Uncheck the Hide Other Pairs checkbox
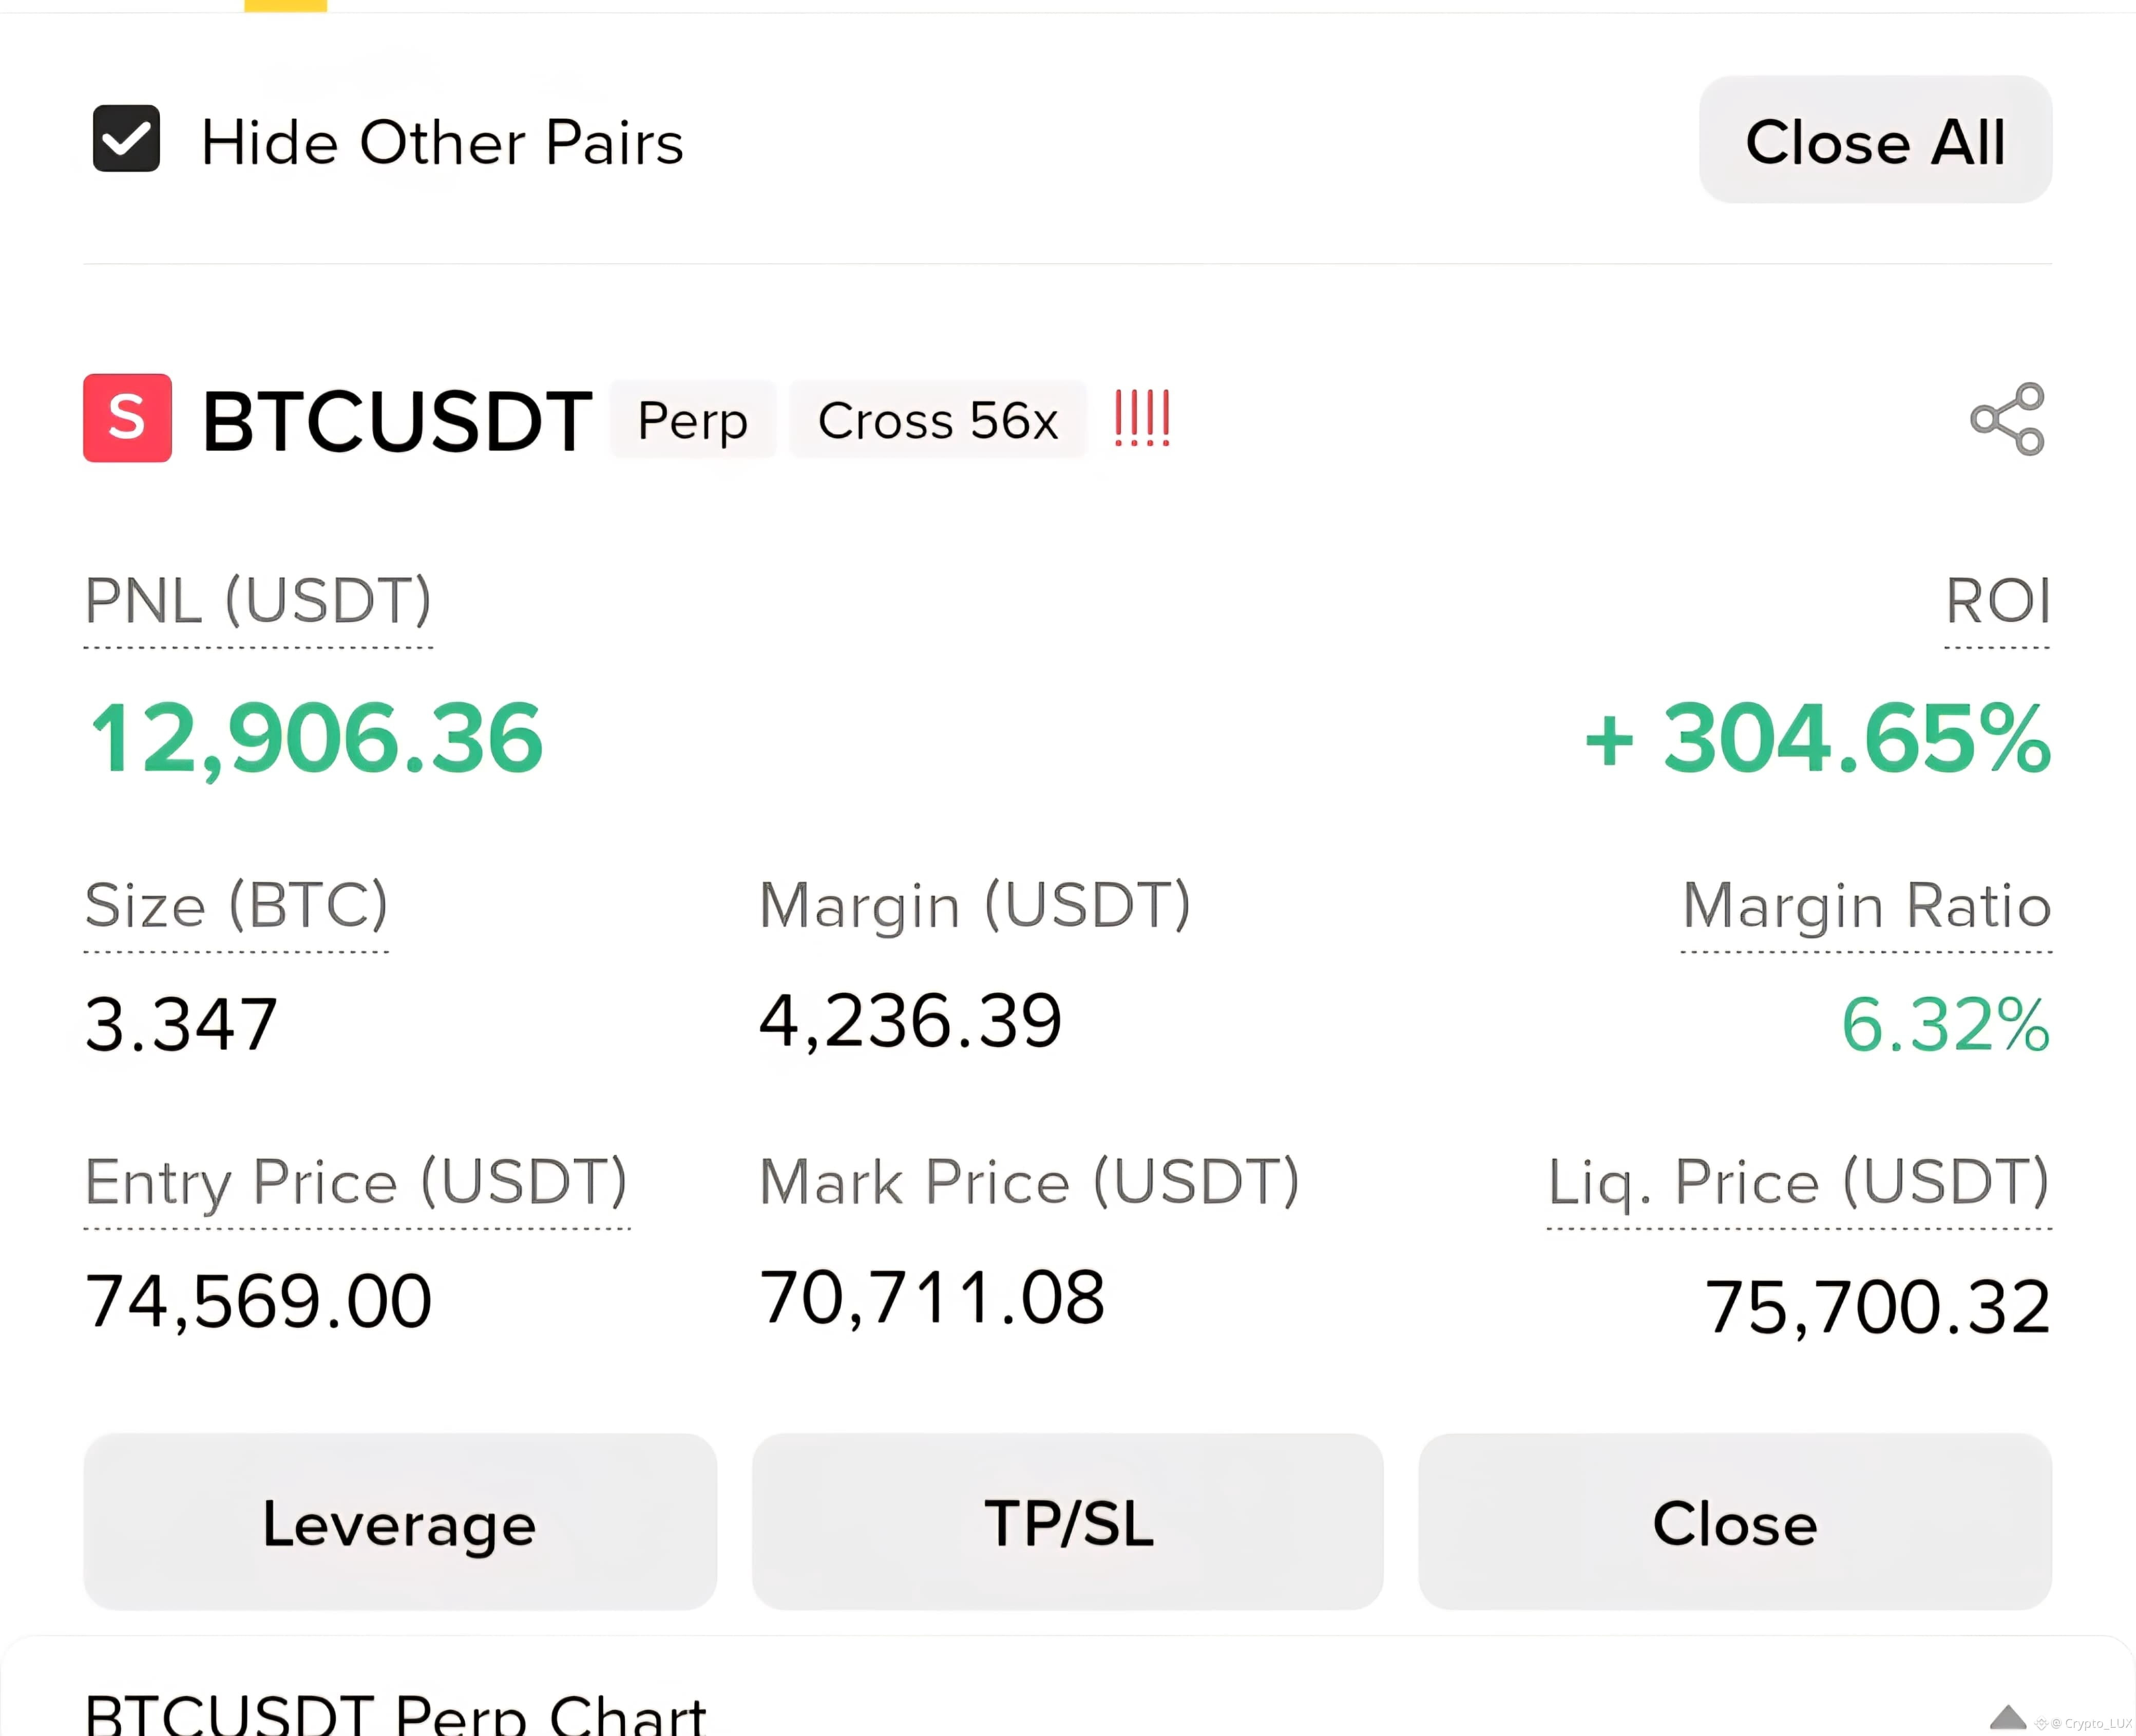 [126, 139]
